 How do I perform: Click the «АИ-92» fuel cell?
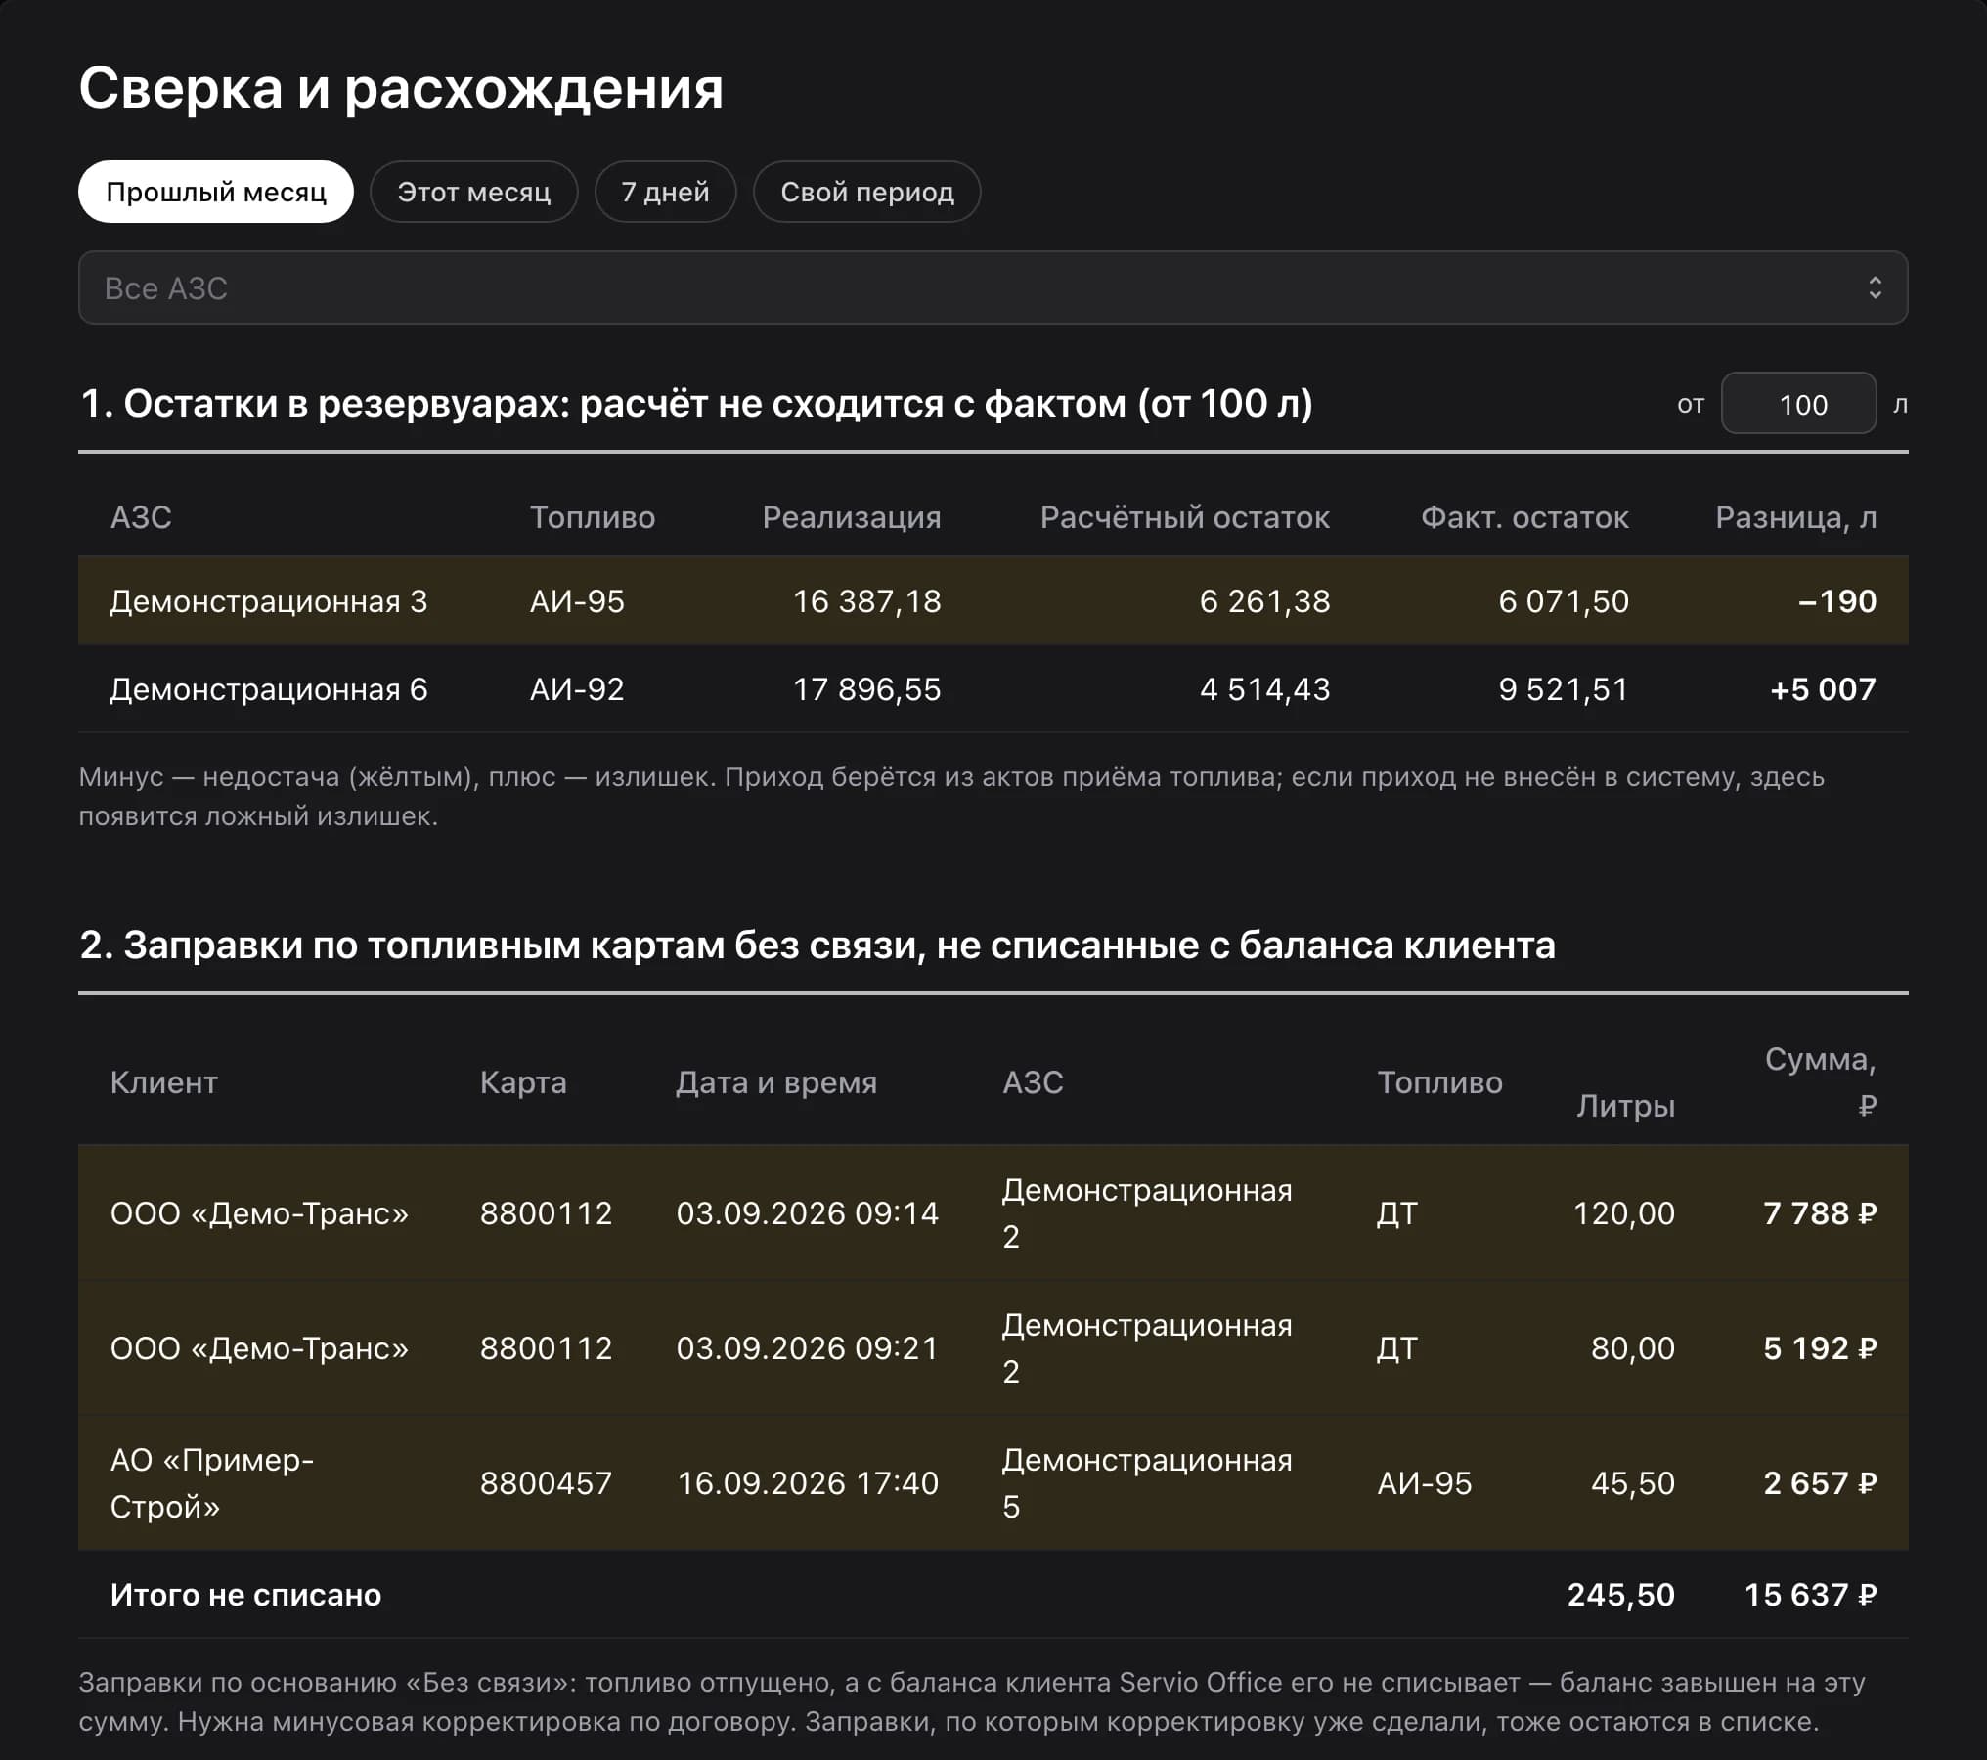pyautogui.click(x=577, y=689)
